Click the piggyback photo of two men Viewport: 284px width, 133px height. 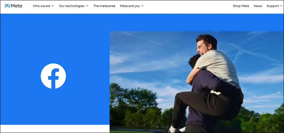[x=197, y=82]
